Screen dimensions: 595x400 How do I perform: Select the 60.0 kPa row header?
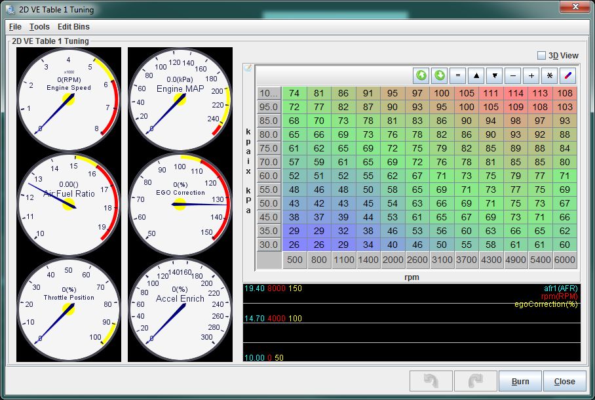pos(269,176)
